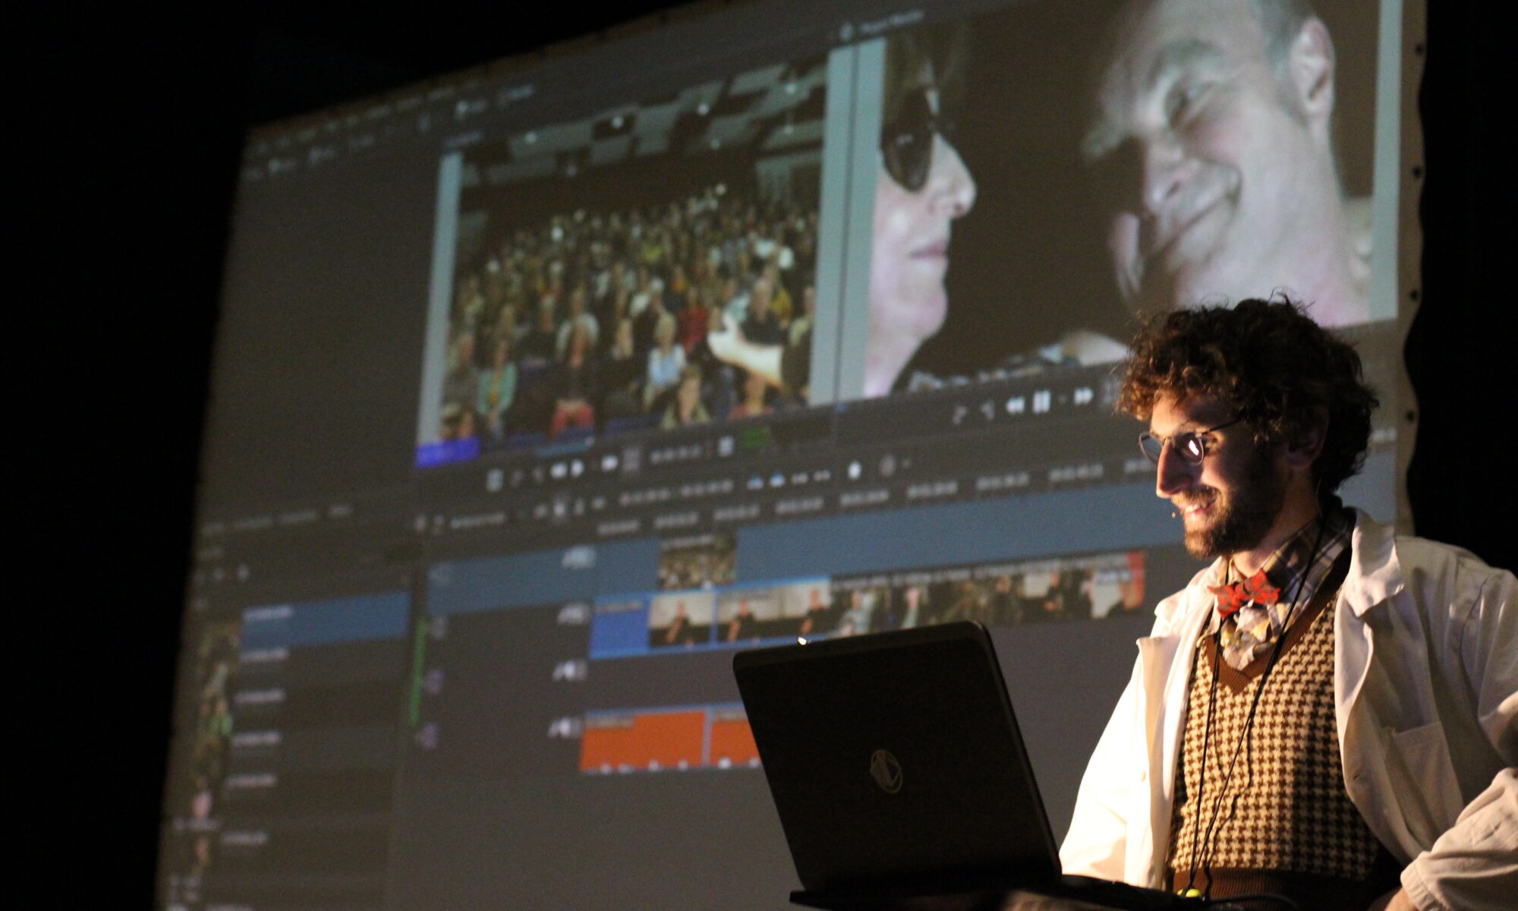Click the second blue edit icon above the timeline

pyautogui.click(x=779, y=479)
